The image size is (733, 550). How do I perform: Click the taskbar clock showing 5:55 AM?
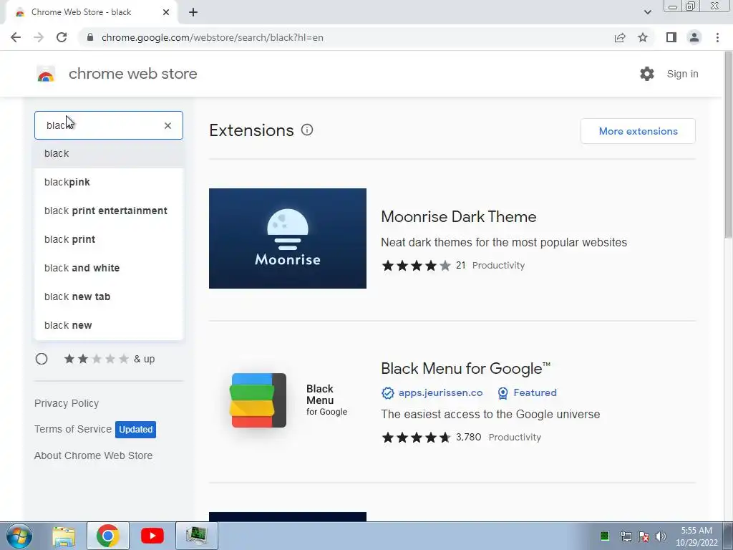696,536
